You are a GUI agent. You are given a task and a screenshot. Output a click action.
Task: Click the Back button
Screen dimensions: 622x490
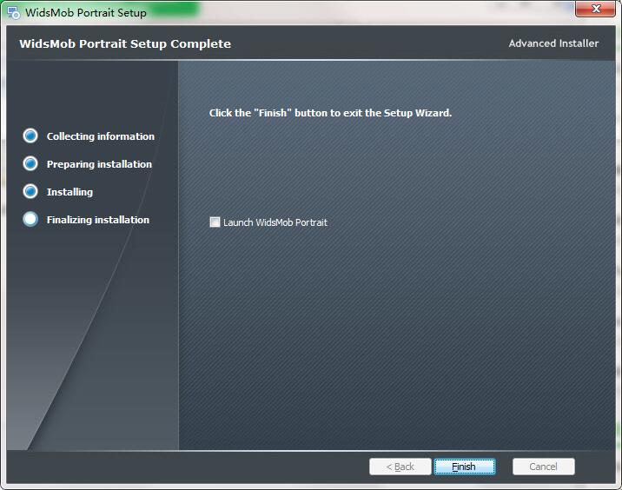click(x=400, y=467)
